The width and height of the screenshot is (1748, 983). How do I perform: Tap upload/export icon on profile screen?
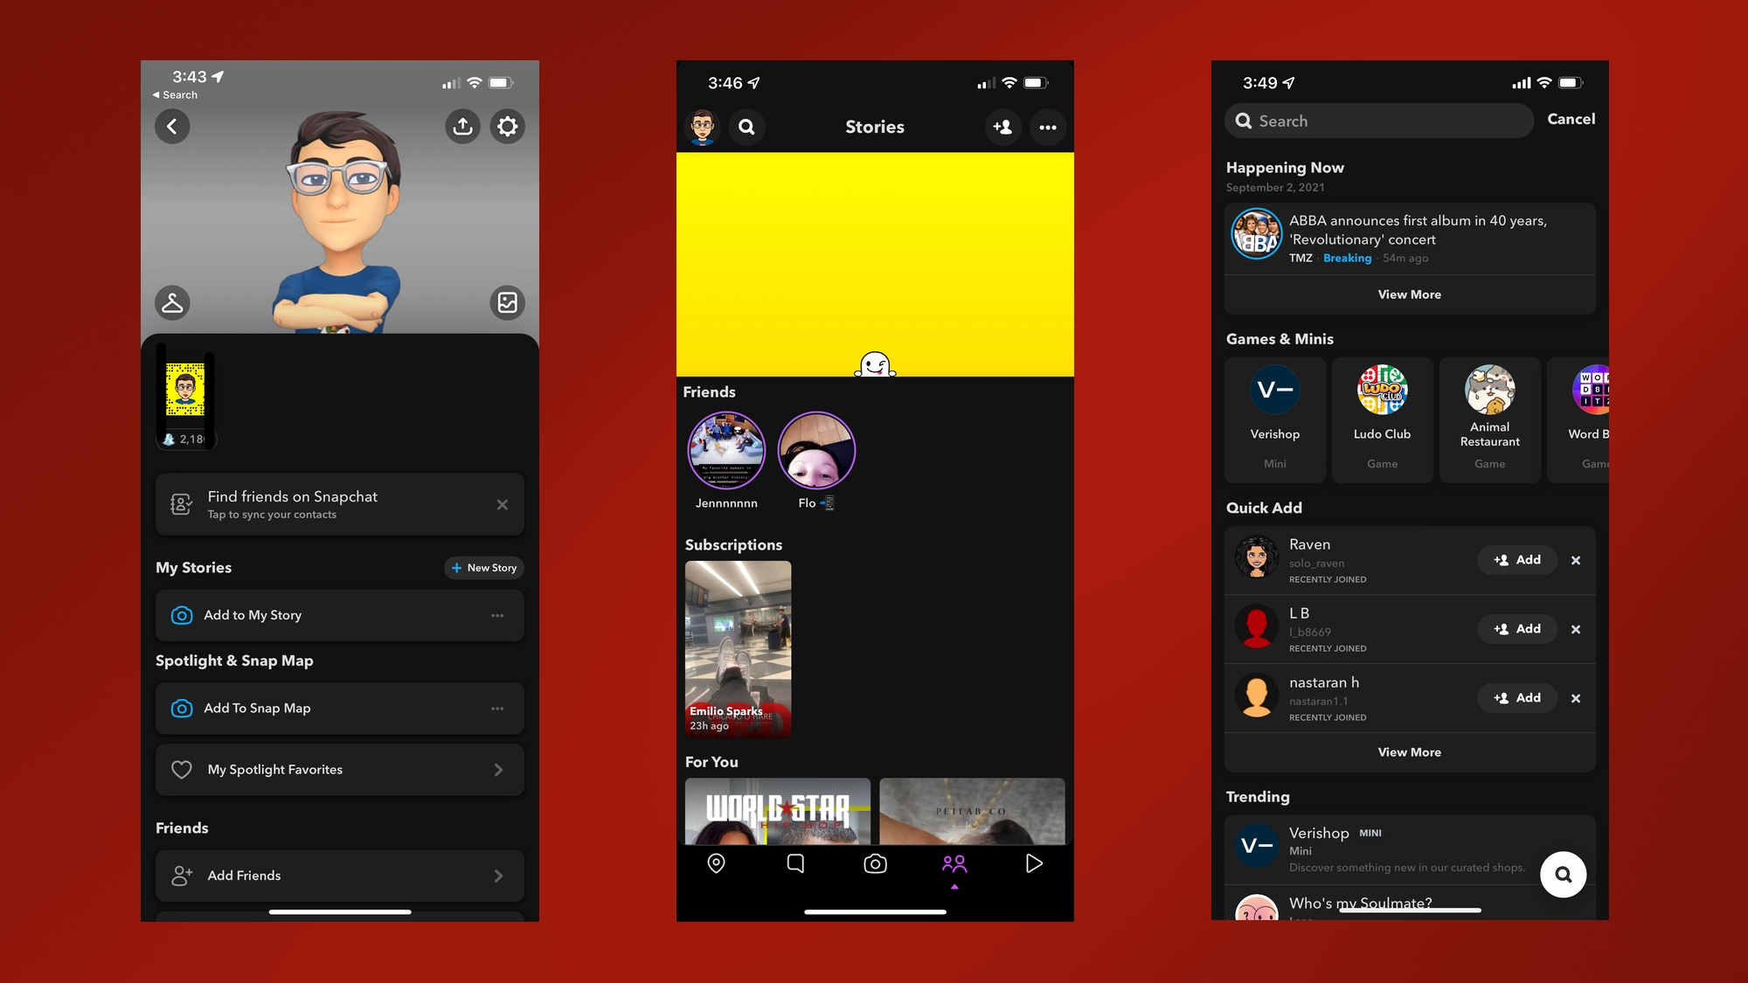click(462, 126)
